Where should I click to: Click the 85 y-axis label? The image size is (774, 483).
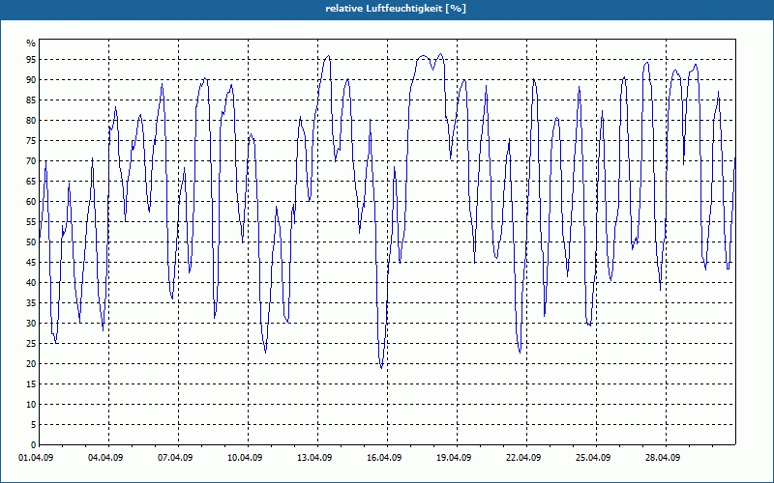click(x=31, y=100)
